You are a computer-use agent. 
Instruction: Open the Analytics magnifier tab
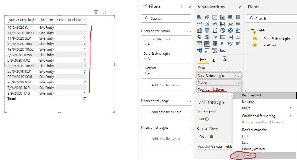(225, 59)
